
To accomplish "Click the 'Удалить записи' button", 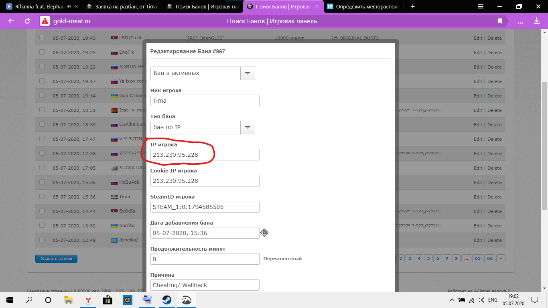I will 56,259.
